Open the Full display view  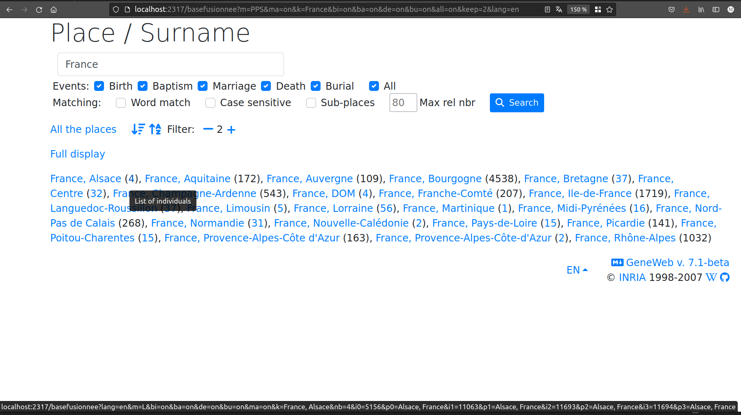pyautogui.click(x=77, y=154)
